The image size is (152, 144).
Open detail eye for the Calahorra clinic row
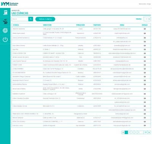[x=145, y=106]
